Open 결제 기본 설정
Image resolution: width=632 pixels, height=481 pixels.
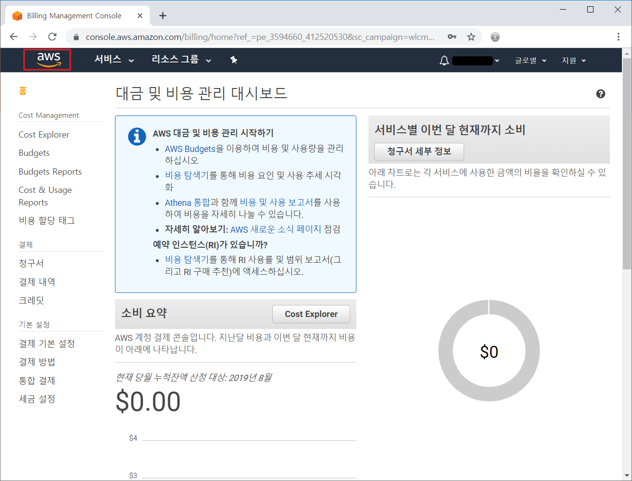[x=47, y=343]
